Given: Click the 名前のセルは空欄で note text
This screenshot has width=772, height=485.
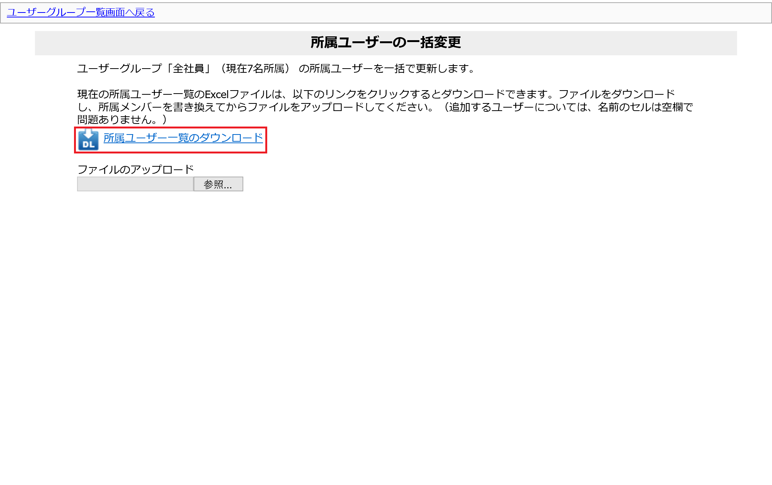Looking at the screenshot, I should pyautogui.click(x=645, y=107).
